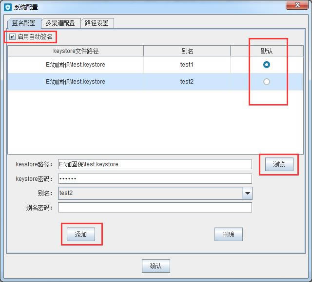Screen dimensions: 312x282
Task: Click the 别名 column header
Action: tap(187, 51)
